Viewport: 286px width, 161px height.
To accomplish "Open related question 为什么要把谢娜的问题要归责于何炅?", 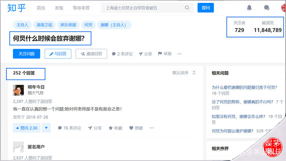I will pyautogui.click(x=245, y=87).
